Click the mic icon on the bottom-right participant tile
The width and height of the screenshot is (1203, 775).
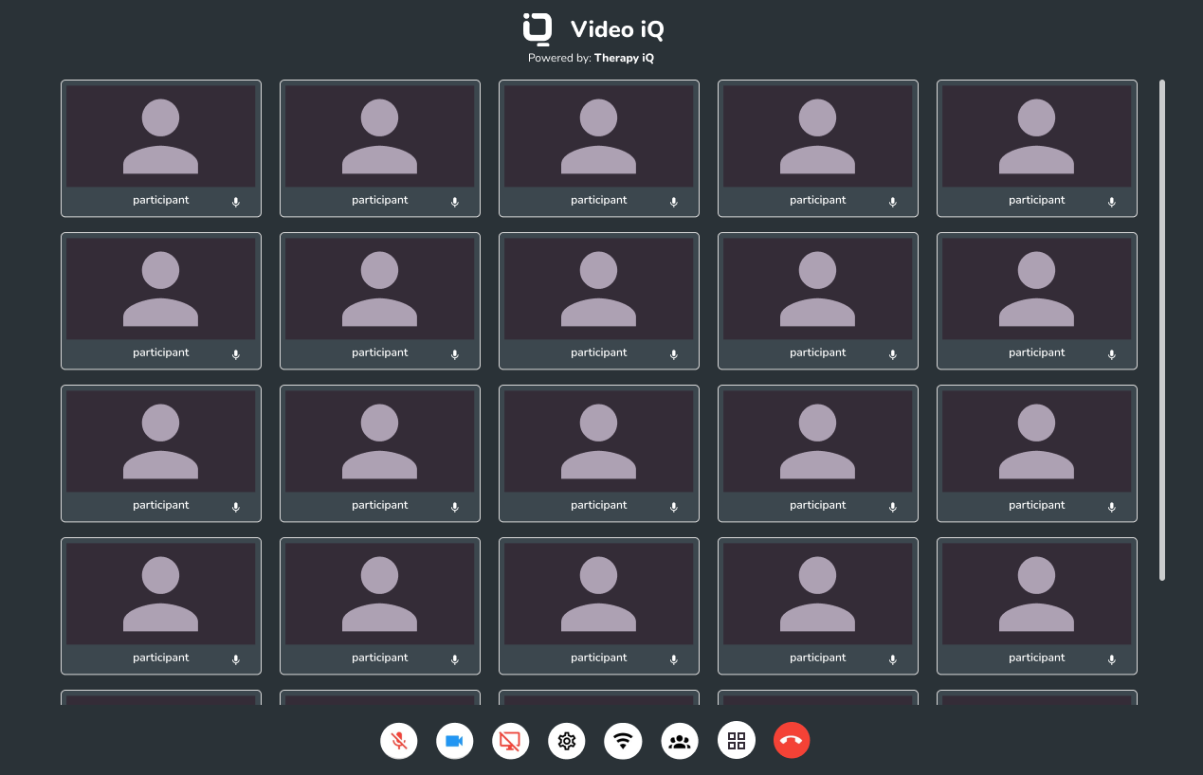coord(1111,659)
